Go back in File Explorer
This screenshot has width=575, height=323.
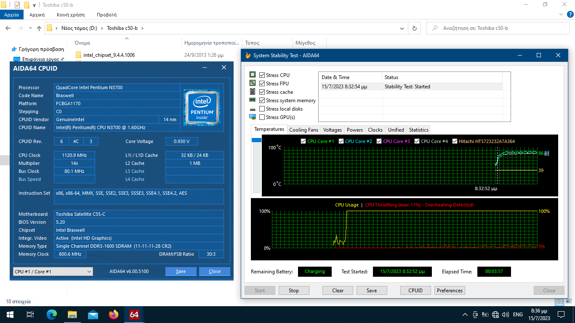pyautogui.click(x=8, y=28)
